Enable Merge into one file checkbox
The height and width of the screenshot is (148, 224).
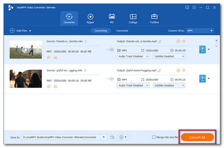(x=153, y=137)
